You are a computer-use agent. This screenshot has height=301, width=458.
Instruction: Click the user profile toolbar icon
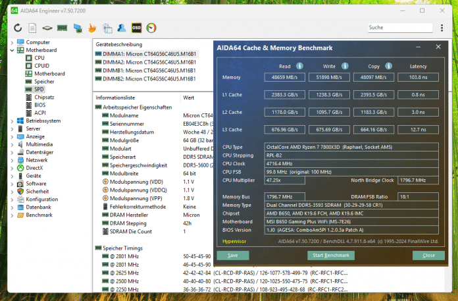tap(122, 28)
